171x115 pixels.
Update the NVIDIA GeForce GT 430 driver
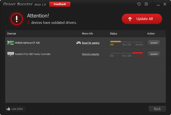[154, 43]
